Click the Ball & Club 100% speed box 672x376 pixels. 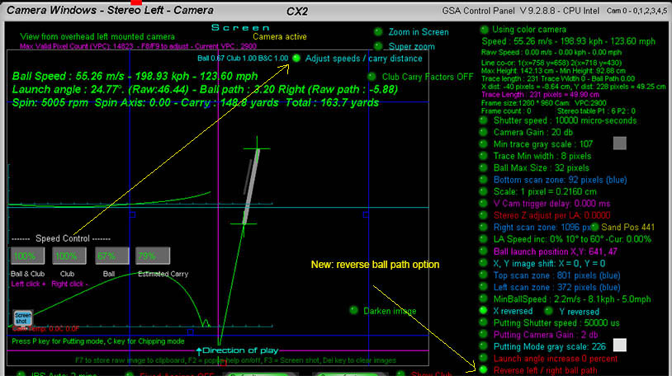click(x=26, y=256)
